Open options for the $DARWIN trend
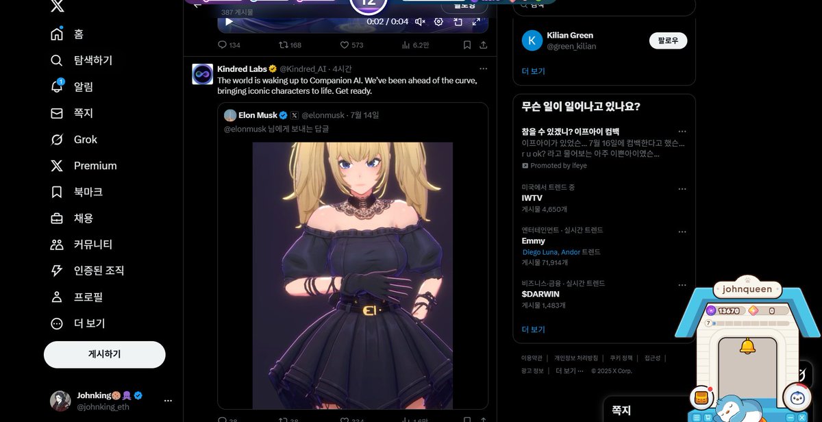Screen dimensions: 822x422 tap(682, 285)
